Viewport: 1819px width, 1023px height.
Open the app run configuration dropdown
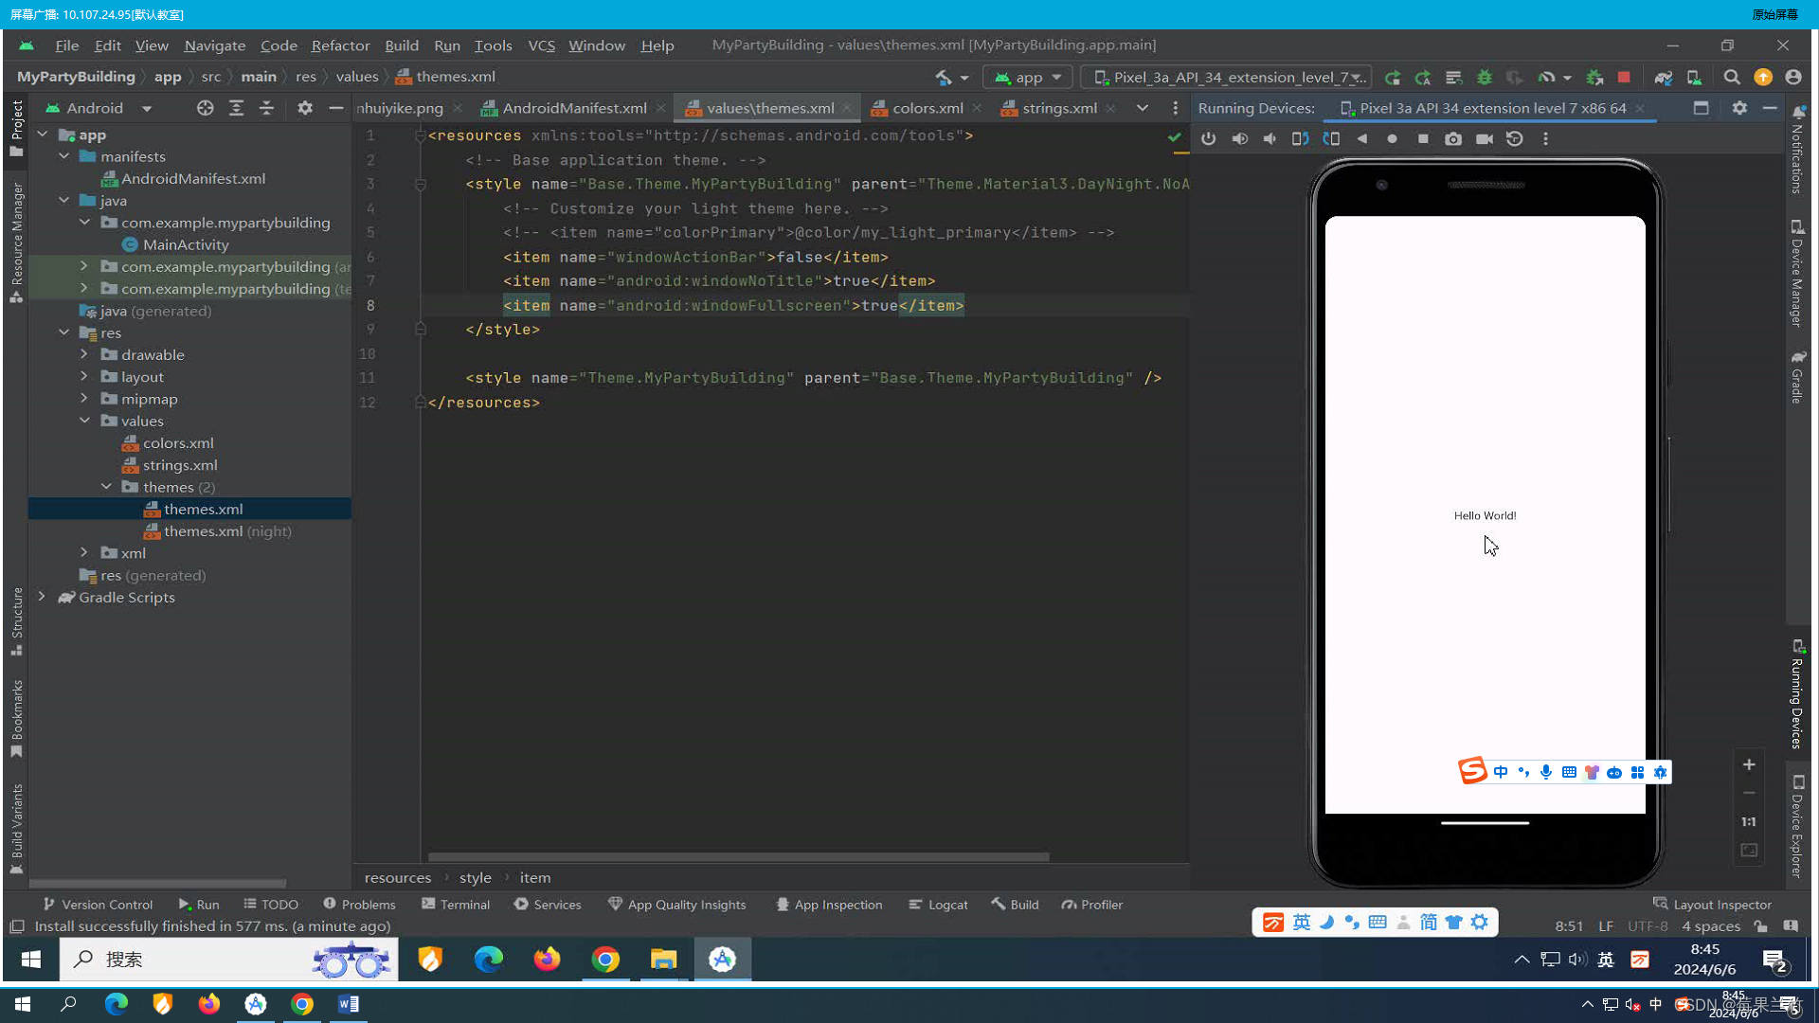[x=1028, y=77]
